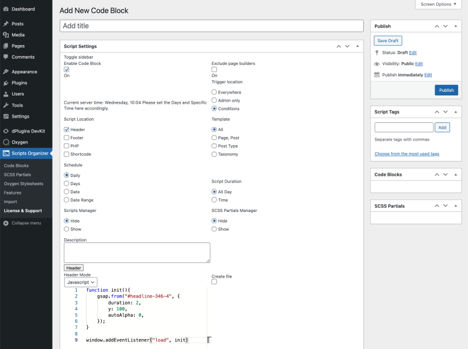Click Add button for script tags
The height and width of the screenshot is (349, 468).
coord(442,128)
